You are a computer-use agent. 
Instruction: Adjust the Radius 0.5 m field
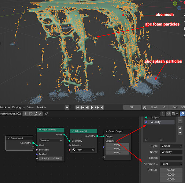point(51,158)
